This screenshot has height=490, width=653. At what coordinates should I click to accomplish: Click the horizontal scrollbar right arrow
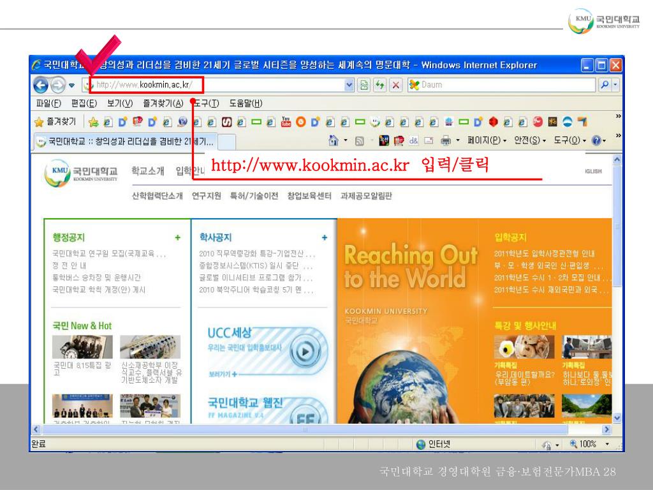click(606, 429)
